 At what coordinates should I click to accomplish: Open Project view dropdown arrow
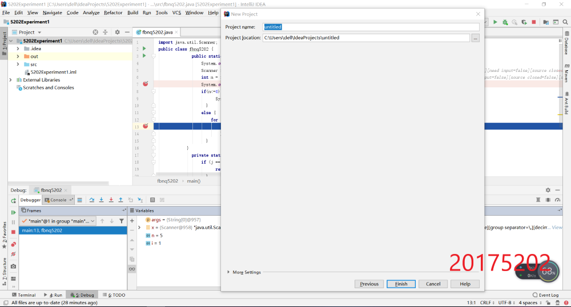(x=39, y=33)
